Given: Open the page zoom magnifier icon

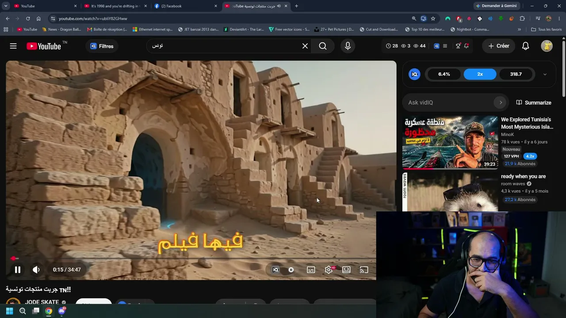Looking at the screenshot, I should click(414, 19).
